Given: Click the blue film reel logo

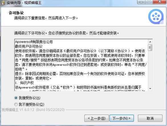Looking at the screenshot, I should [x=156, y=16].
